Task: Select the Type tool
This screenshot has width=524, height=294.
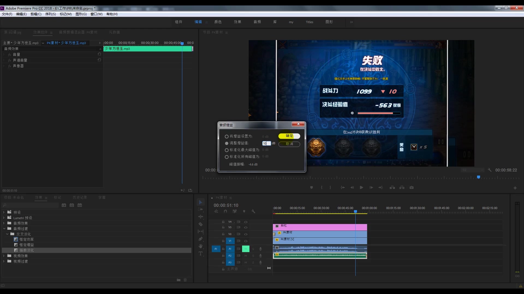Action: [x=201, y=253]
